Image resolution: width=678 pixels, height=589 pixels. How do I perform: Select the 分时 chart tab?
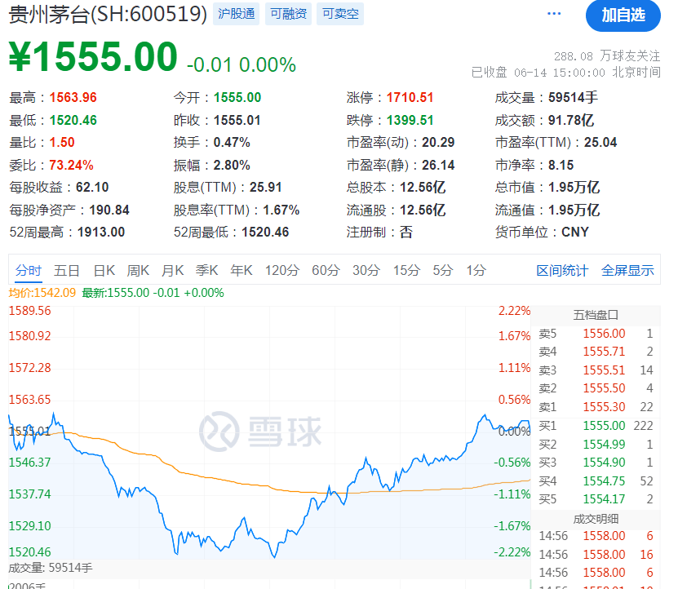tap(28, 270)
